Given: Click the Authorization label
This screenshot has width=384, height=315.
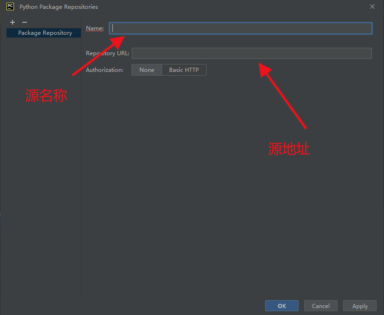Looking at the screenshot, I should coord(104,70).
